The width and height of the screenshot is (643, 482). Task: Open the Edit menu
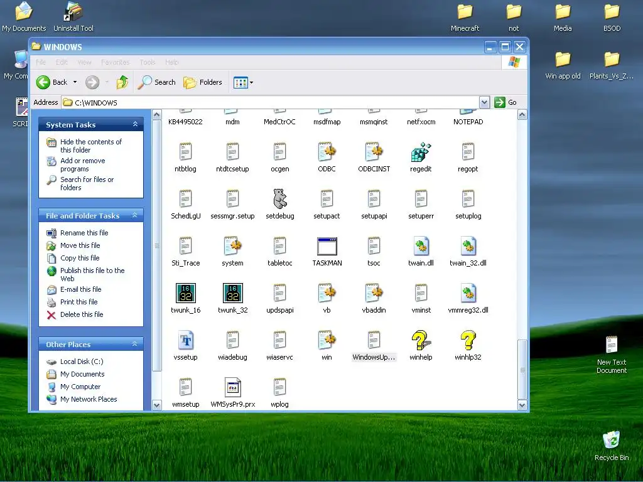(x=62, y=62)
